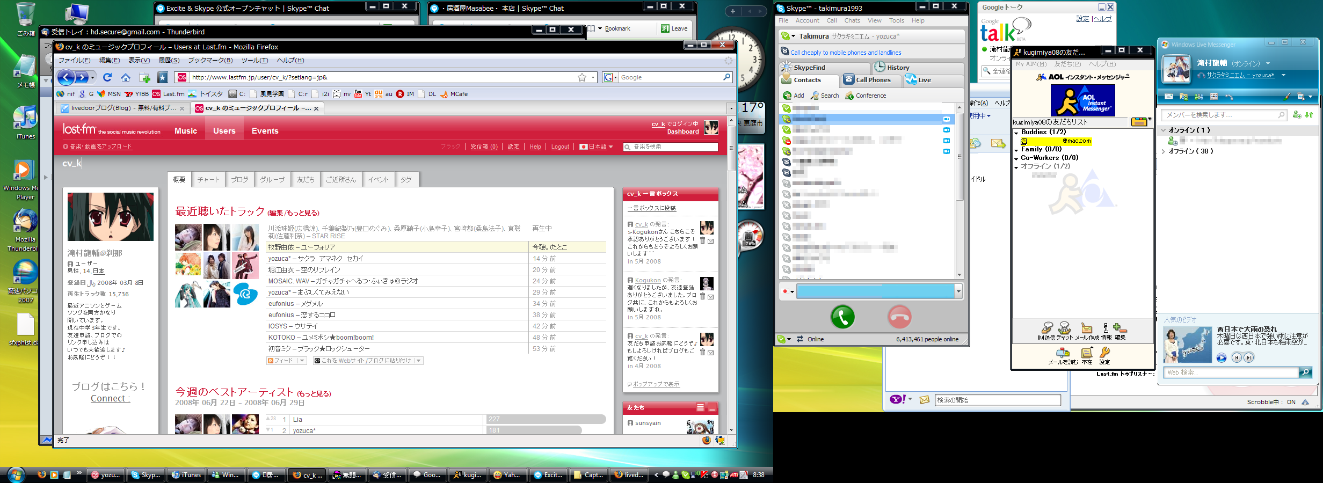Click IM送信 in the AIM window

pyautogui.click(x=1046, y=331)
